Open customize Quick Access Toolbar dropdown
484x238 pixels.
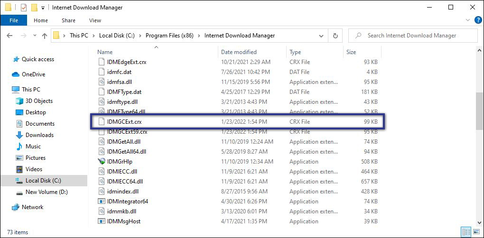point(43,8)
